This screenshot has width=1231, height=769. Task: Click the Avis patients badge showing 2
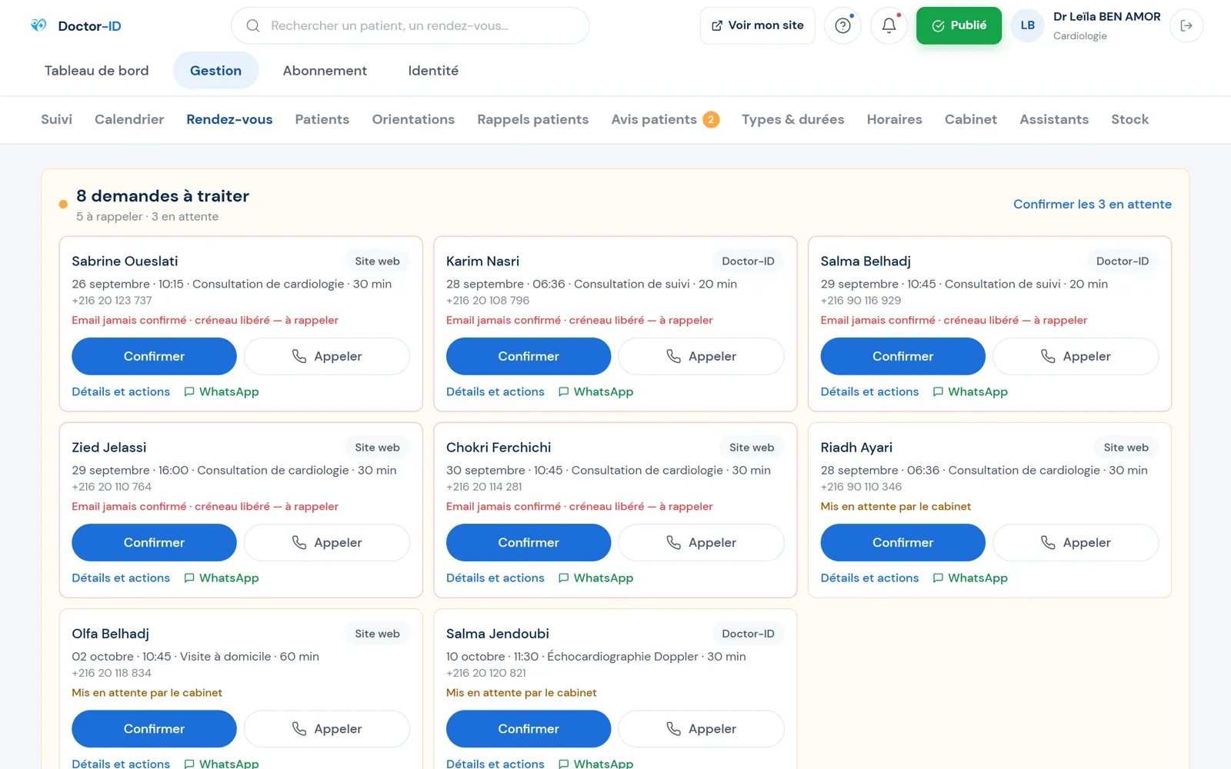click(711, 119)
